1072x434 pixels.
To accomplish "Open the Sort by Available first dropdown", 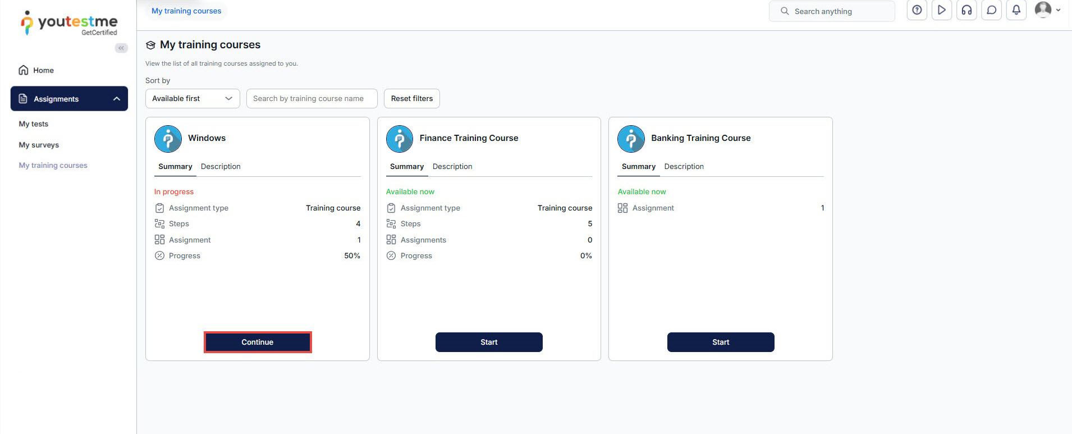I will (x=192, y=99).
